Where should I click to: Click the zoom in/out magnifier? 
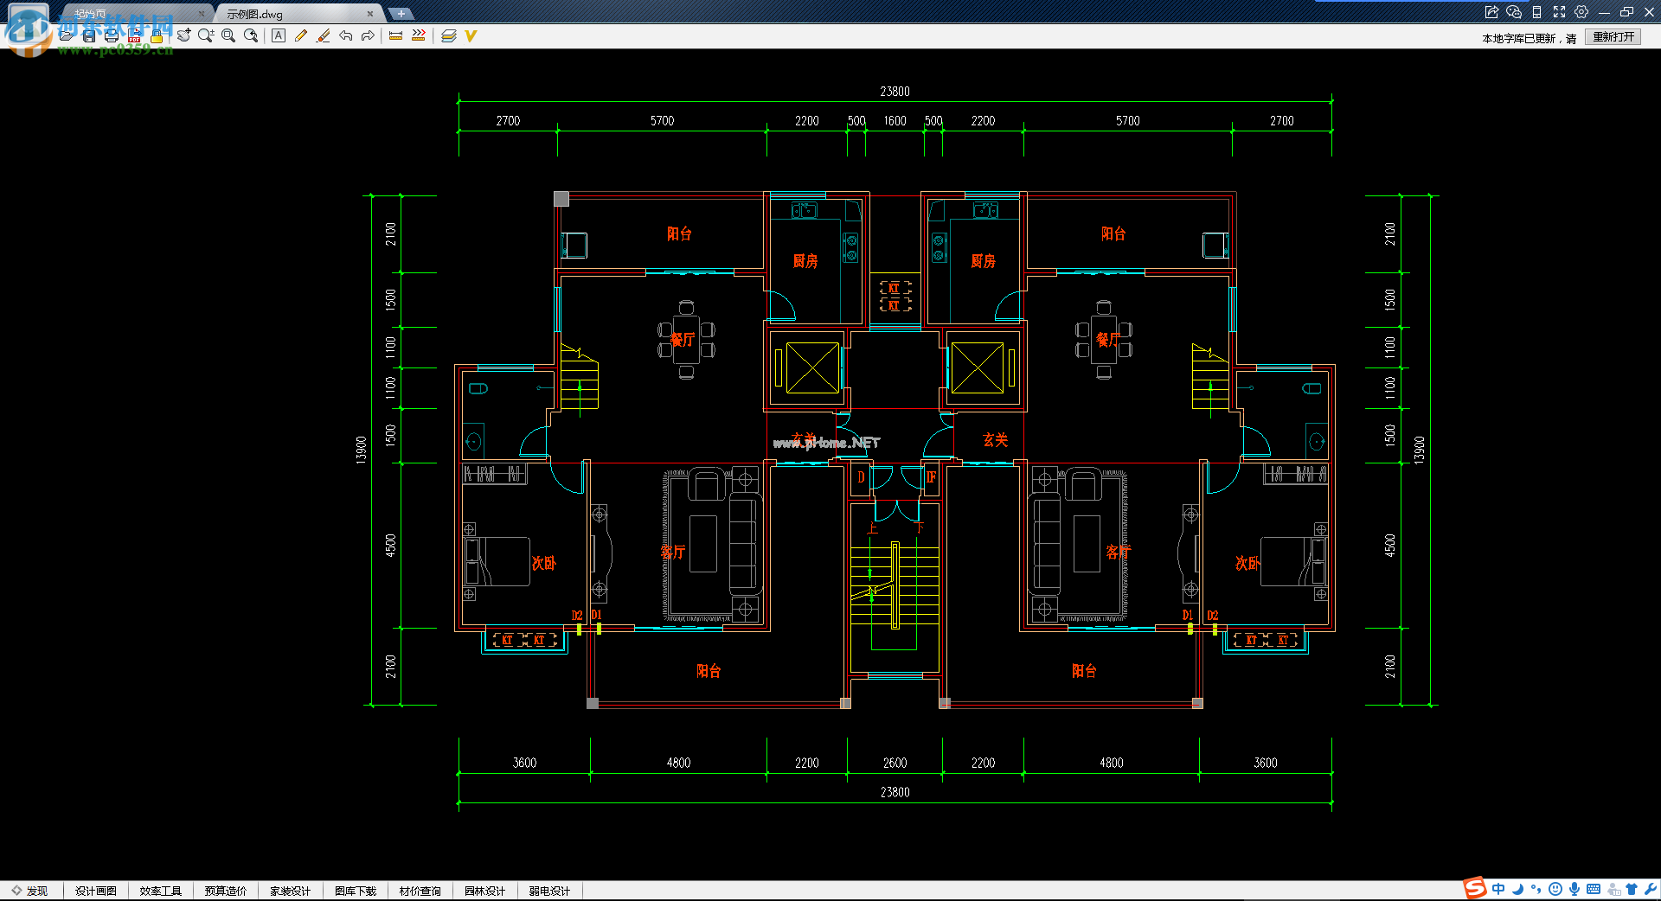point(206,35)
